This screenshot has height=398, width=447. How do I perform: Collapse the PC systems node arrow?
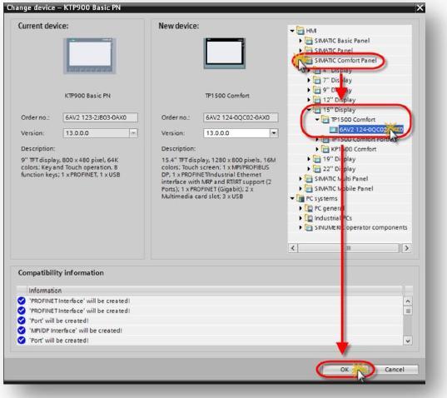click(x=292, y=198)
